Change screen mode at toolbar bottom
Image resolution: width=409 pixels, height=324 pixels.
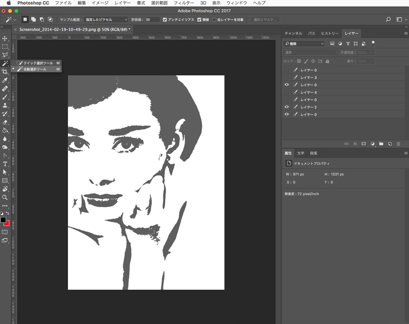[x=5, y=241]
